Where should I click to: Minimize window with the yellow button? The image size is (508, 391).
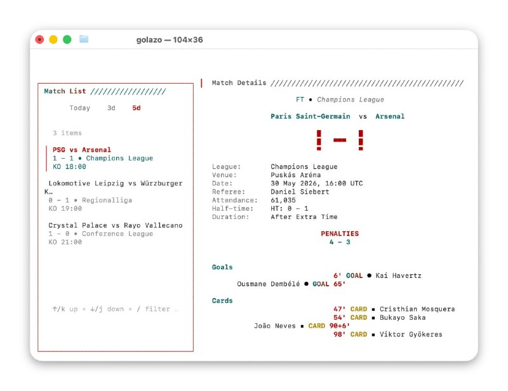[53, 39]
